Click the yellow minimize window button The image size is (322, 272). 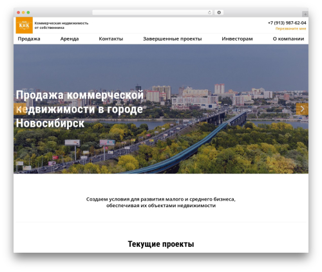(23, 13)
